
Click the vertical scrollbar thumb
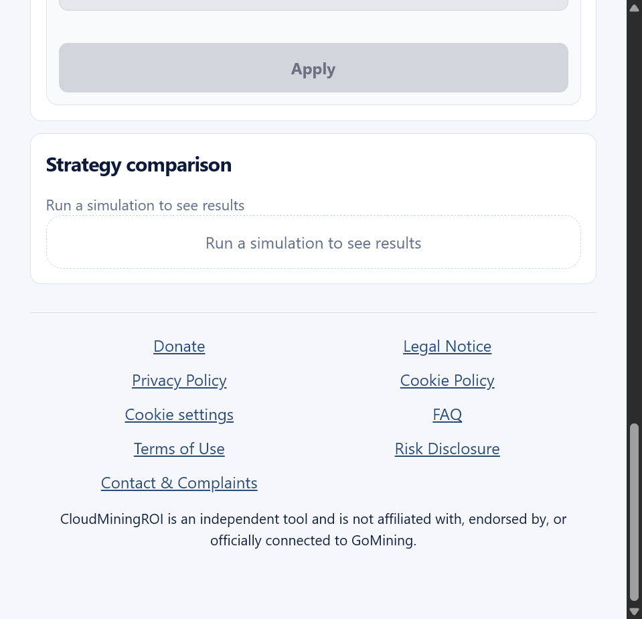click(634, 512)
